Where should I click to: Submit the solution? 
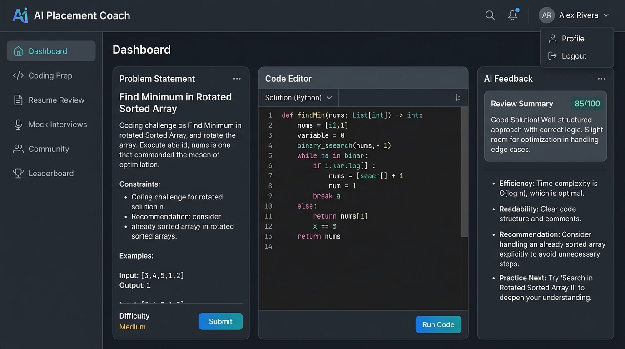221,321
